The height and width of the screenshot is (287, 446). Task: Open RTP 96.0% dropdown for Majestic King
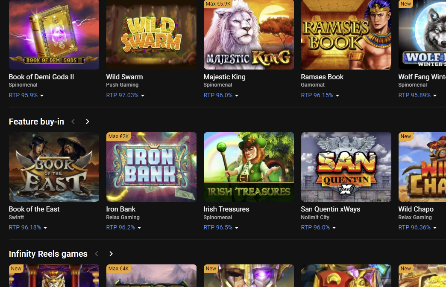click(x=221, y=96)
